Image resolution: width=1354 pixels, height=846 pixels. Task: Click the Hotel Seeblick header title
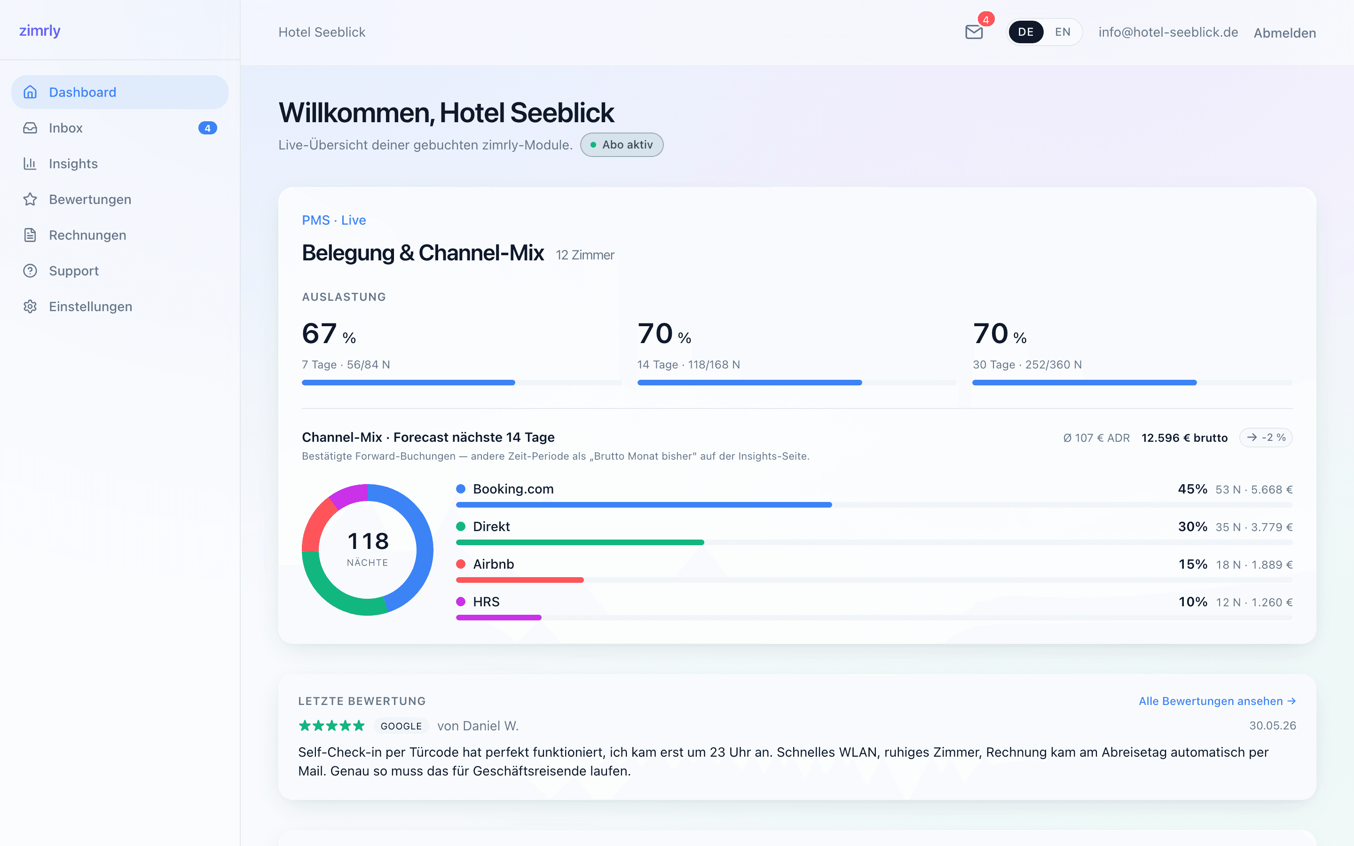click(x=322, y=32)
